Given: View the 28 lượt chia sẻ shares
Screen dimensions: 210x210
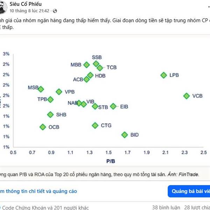Looking at the screenshot, I should [x=197, y=208].
